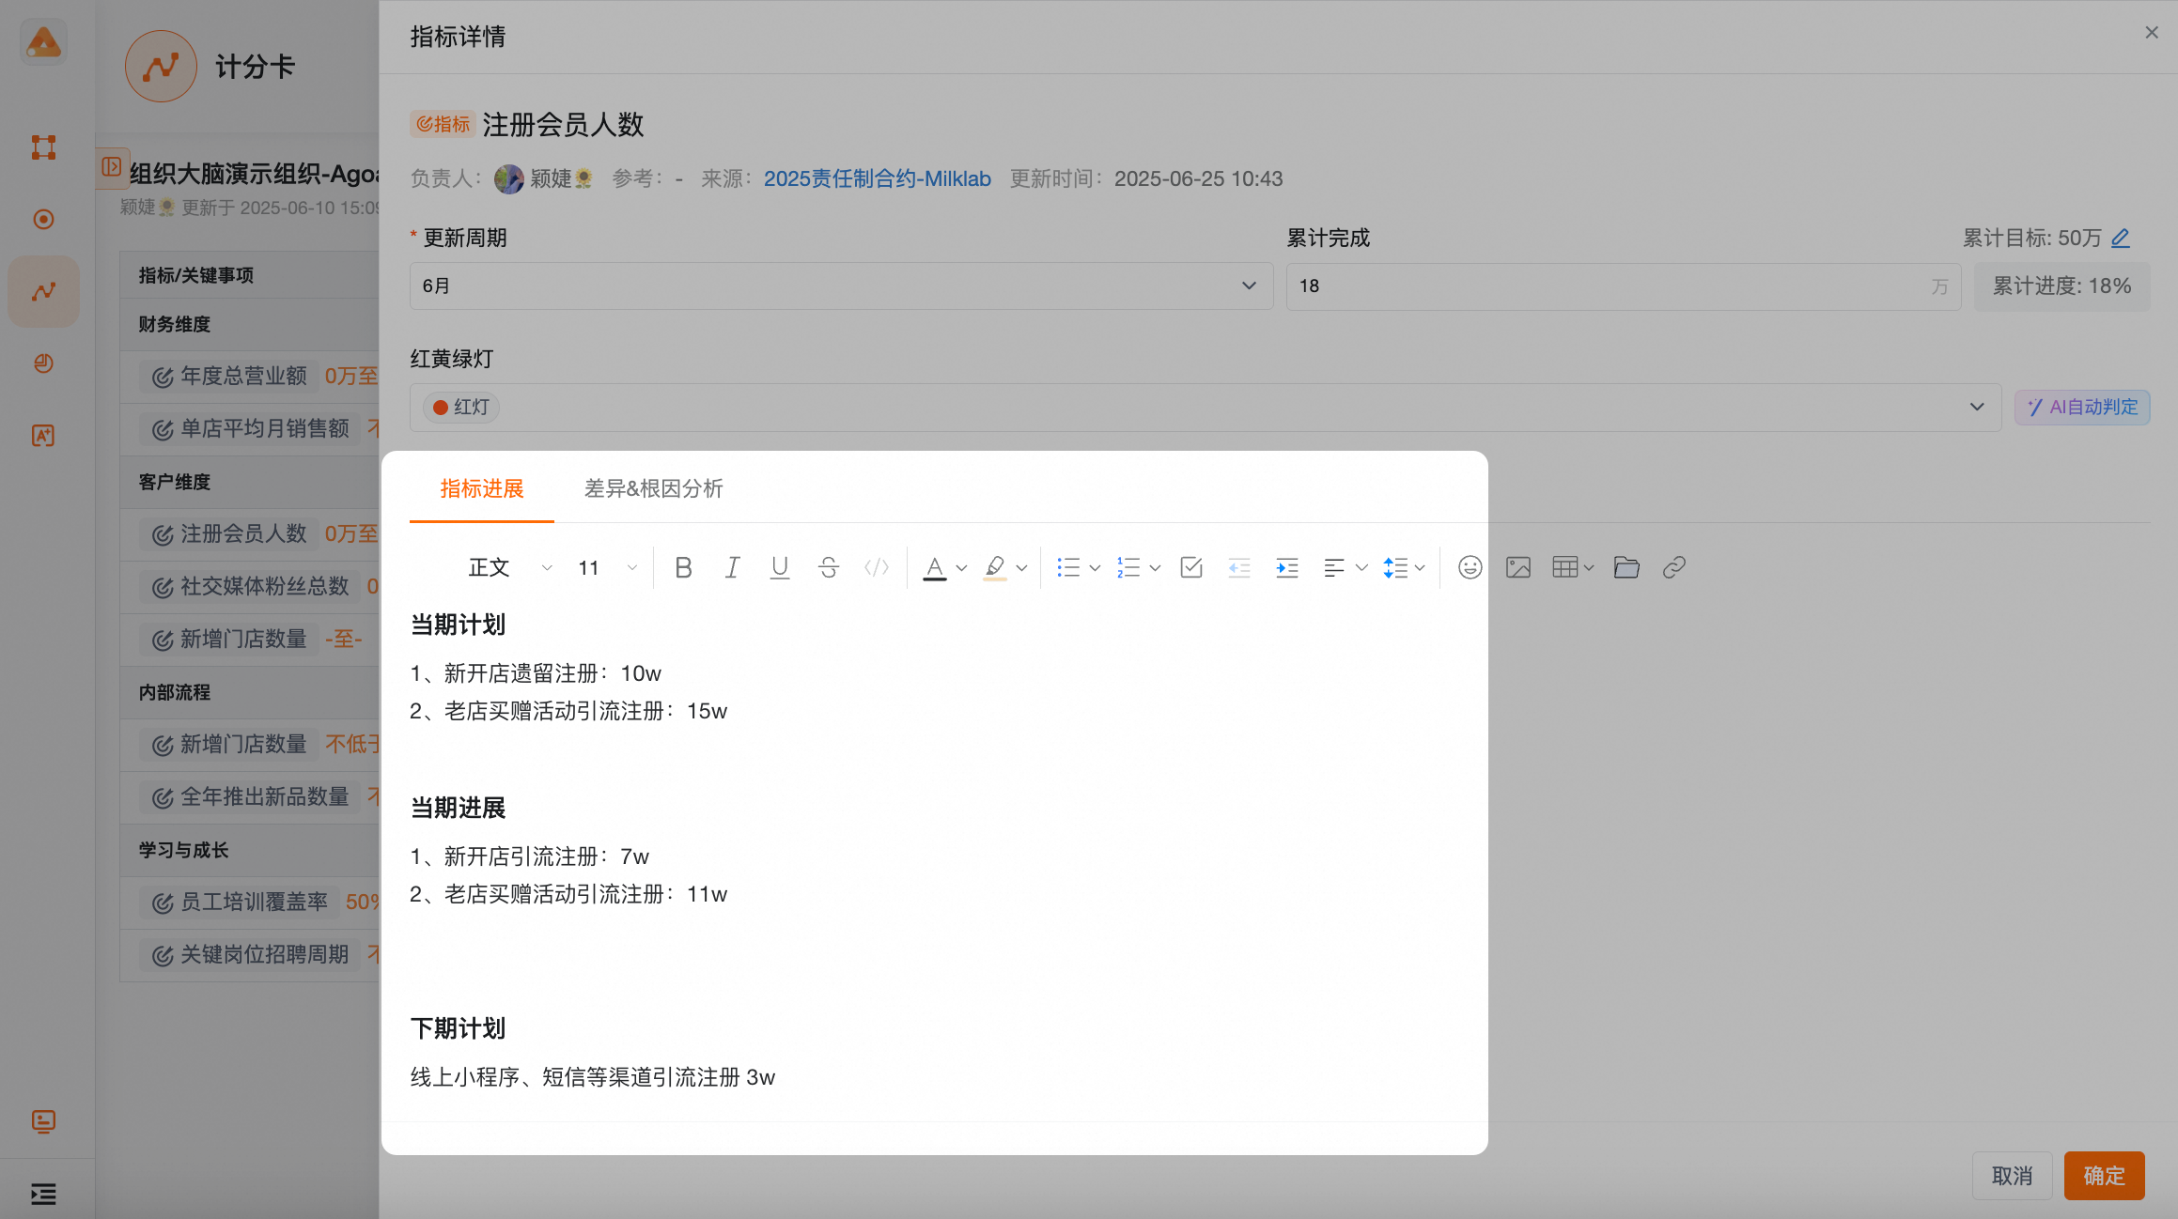
Task: Click the app logo in sidebar
Action: click(43, 41)
